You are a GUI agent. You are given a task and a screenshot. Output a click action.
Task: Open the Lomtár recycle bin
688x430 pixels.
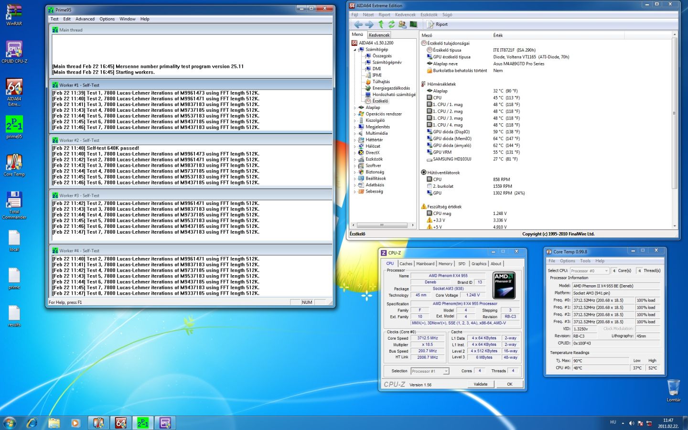673,390
